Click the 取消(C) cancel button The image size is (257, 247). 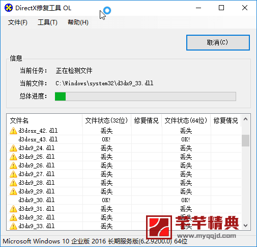(x=218, y=42)
